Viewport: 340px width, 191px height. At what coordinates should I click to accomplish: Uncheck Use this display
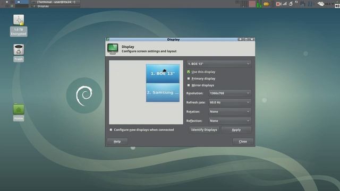pos(189,72)
